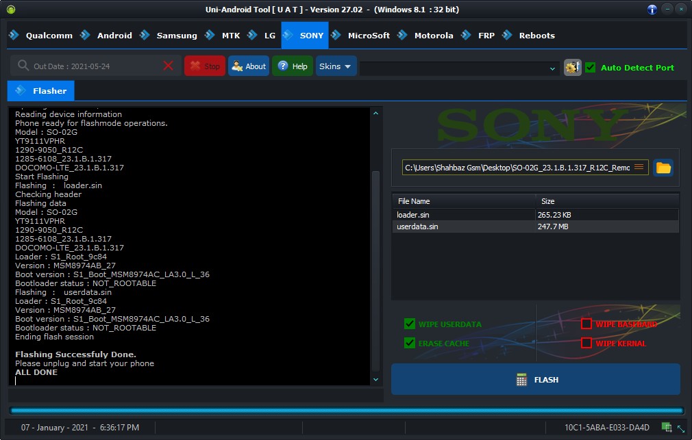
Task: Click the diamond icon beside FRP
Action: (466, 35)
